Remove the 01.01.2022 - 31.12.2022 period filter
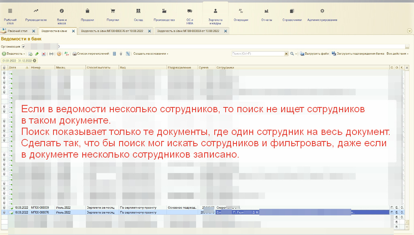Image resolution: width=414 pixels, height=235 pixels. tap(34, 60)
